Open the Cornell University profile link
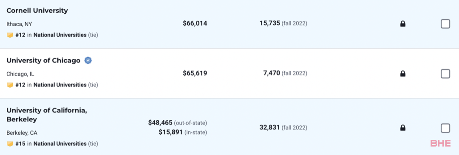Viewport: 459px width, 155px height. 37,11
